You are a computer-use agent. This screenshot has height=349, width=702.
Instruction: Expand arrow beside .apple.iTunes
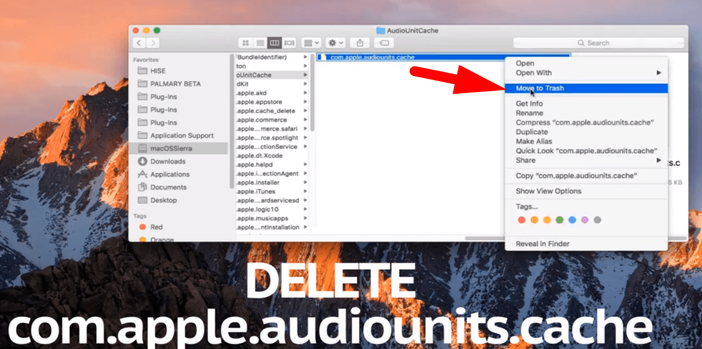pyautogui.click(x=305, y=191)
